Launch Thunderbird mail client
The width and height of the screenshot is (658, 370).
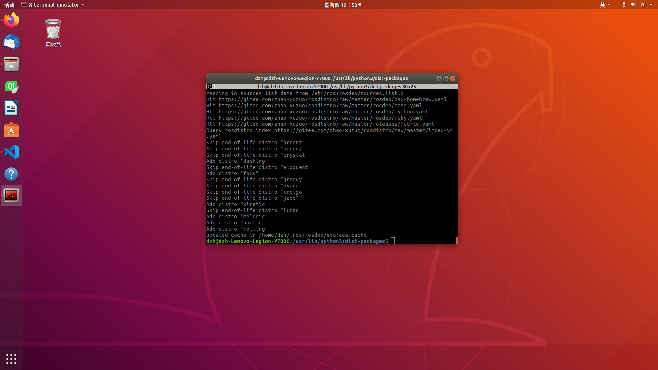11,42
